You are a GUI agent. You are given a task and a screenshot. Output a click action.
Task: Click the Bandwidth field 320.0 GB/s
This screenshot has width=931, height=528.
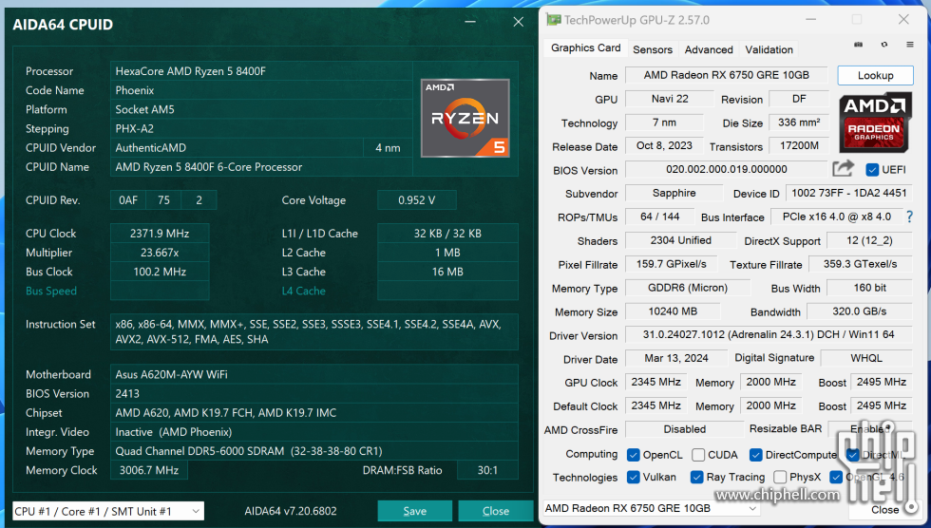point(859,311)
